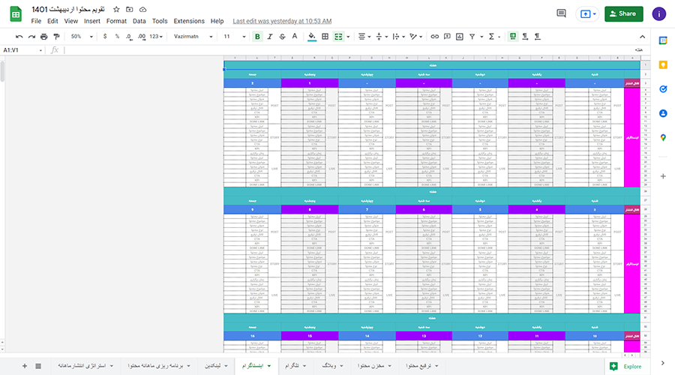Open the comment history icon
The image size is (675, 375).
(x=561, y=13)
